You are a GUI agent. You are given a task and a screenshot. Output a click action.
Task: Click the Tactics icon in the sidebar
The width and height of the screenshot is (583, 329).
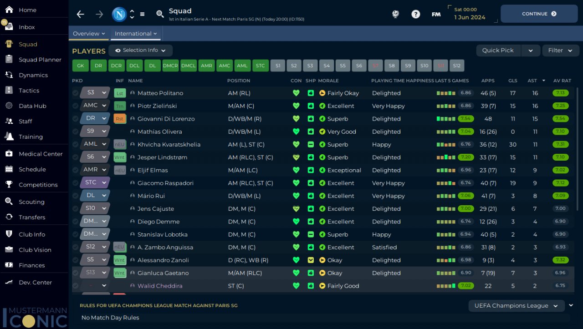[x=9, y=90]
